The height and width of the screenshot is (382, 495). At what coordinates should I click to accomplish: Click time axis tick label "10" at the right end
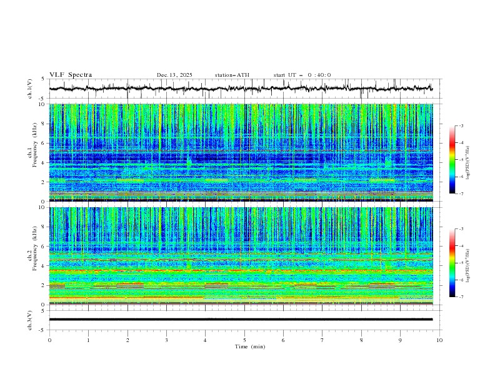(439, 340)
